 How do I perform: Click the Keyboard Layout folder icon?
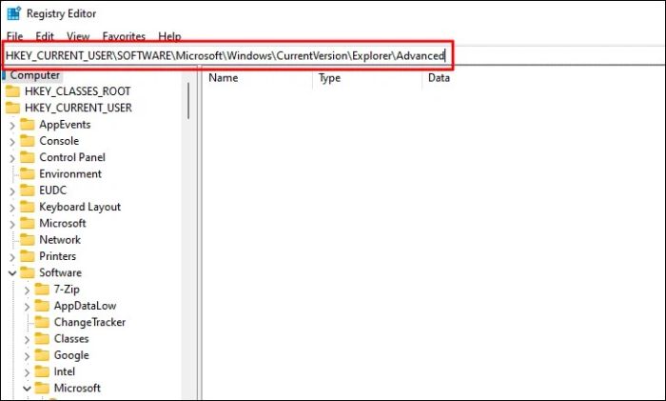coord(28,207)
